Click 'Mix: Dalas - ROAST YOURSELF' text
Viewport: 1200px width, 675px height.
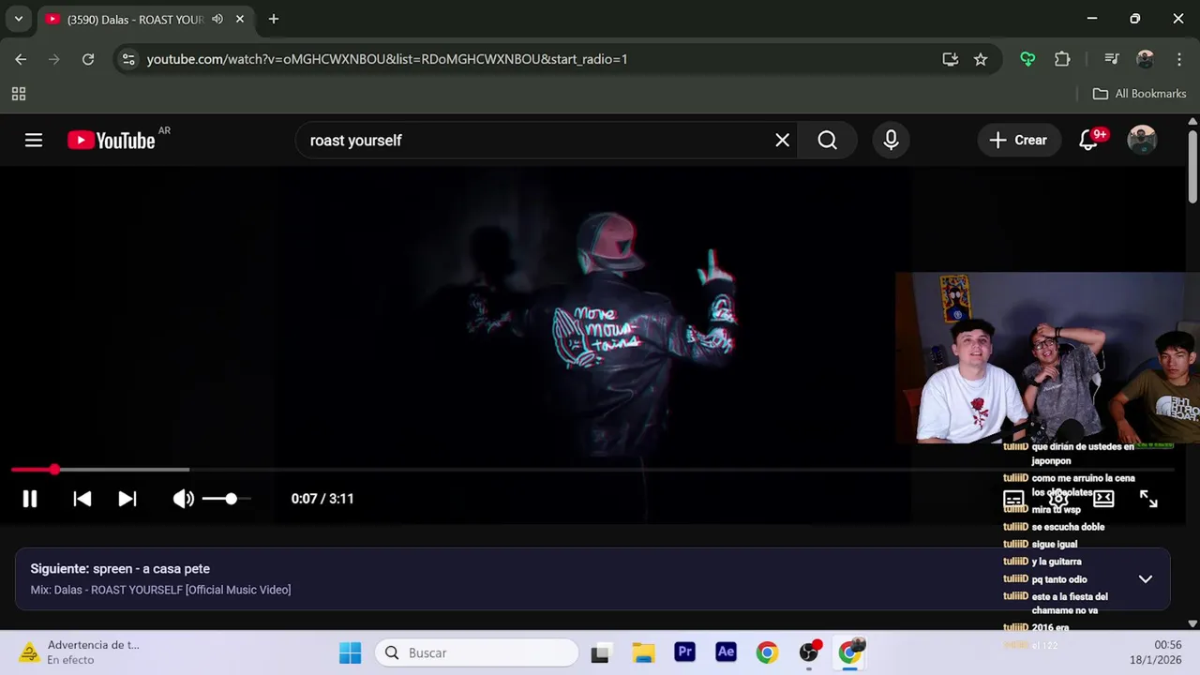pyautogui.click(x=160, y=590)
